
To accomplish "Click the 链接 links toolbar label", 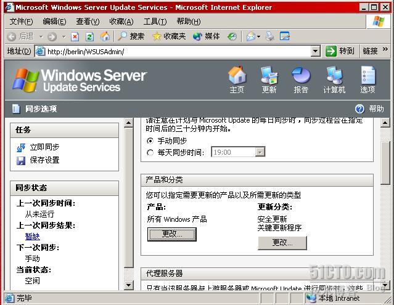I will click(370, 51).
